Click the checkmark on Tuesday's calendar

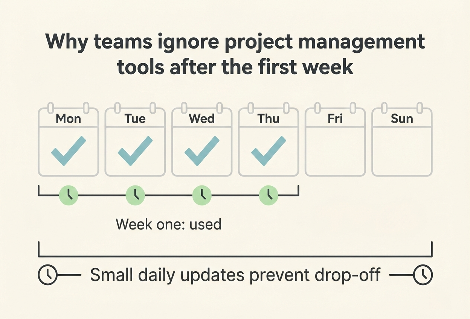click(x=135, y=151)
